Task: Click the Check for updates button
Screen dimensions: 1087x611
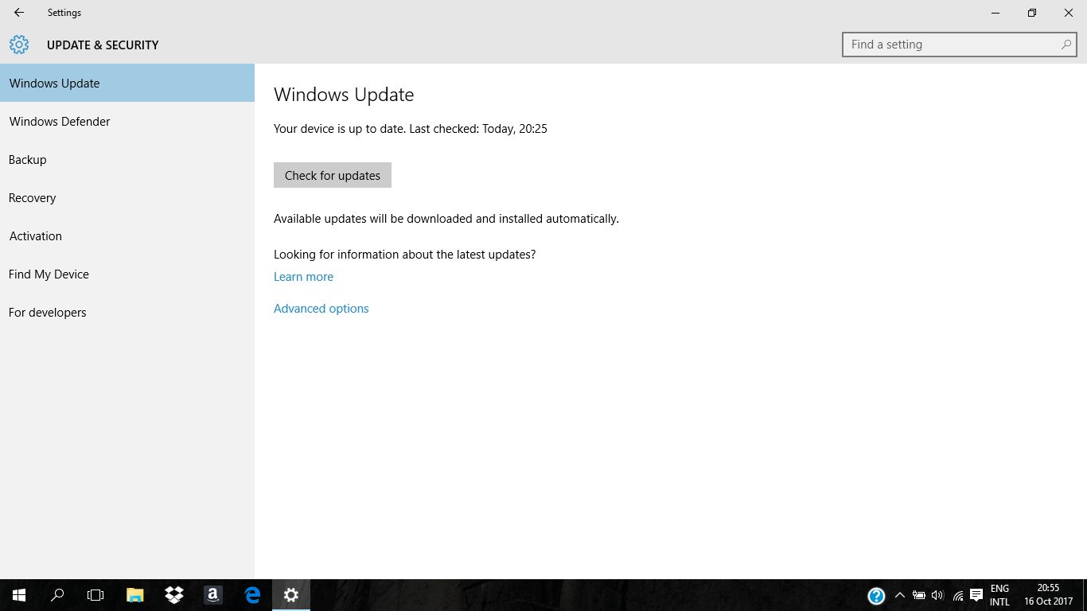Action: click(332, 175)
